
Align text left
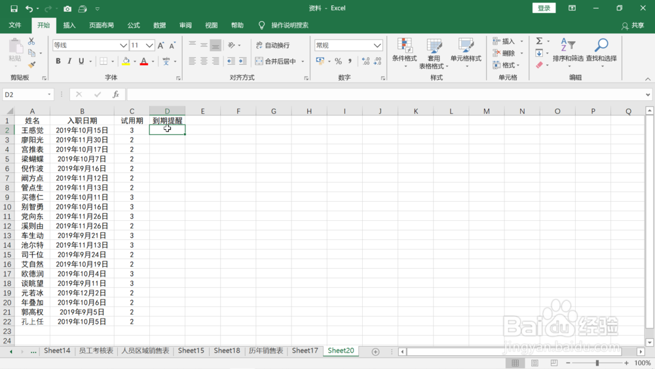click(192, 61)
